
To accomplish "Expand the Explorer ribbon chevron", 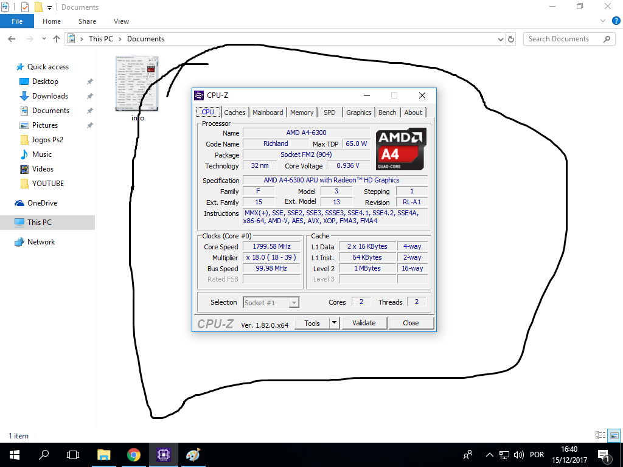I will [x=603, y=21].
